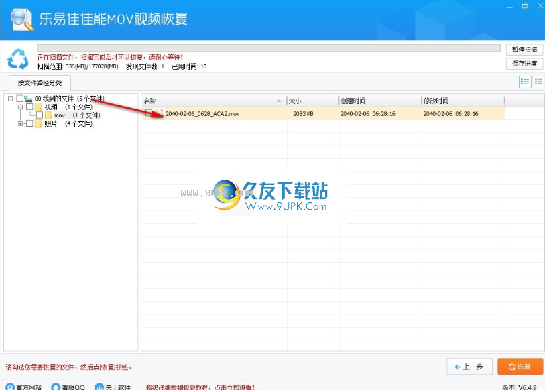Sort by the 修改时间 column header
This screenshot has height=390, width=545.
coord(463,101)
